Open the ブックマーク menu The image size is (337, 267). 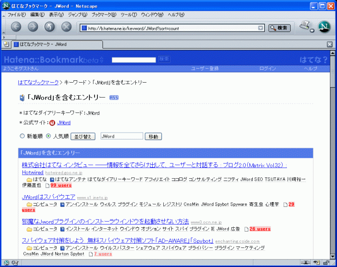tap(103, 14)
